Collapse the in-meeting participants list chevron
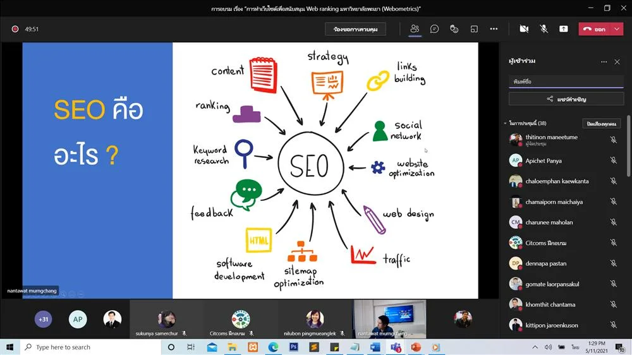 pos(505,123)
